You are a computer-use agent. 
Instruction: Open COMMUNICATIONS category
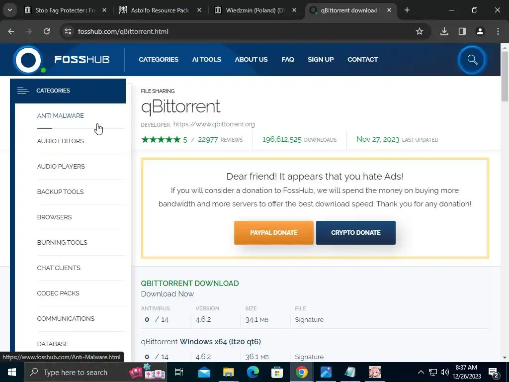tap(66, 318)
